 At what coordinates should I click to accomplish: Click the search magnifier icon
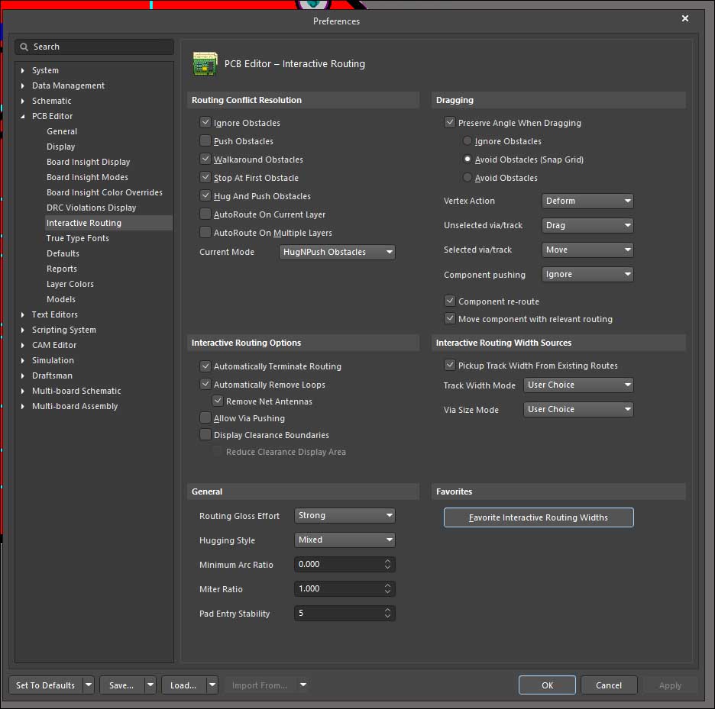point(24,47)
